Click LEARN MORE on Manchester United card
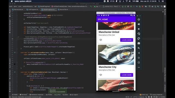The height and width of the screenshot is (98, 175). click(x=127, y=40)
